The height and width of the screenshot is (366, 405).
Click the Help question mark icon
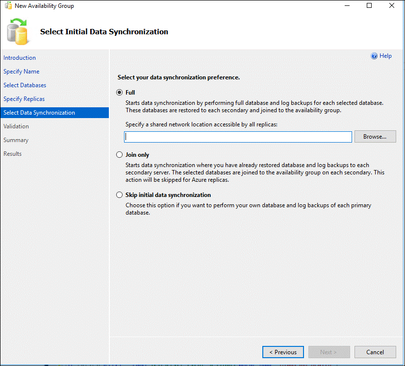pos(374,56)
